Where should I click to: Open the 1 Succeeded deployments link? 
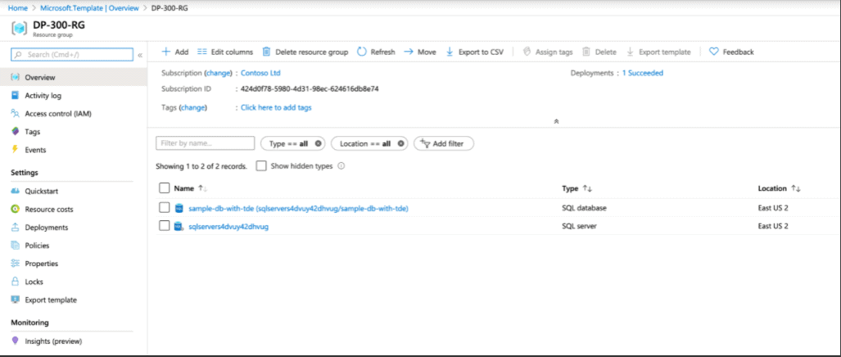[x=643, y=73]
